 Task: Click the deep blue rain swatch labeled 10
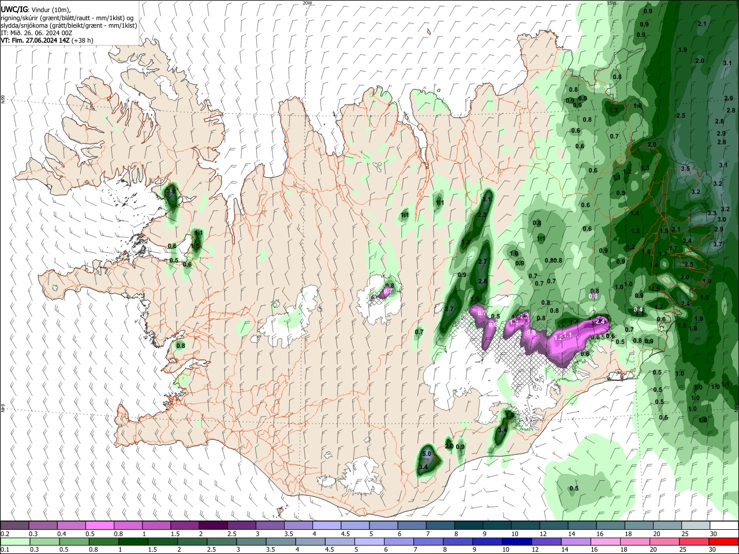tap(517, 541)
